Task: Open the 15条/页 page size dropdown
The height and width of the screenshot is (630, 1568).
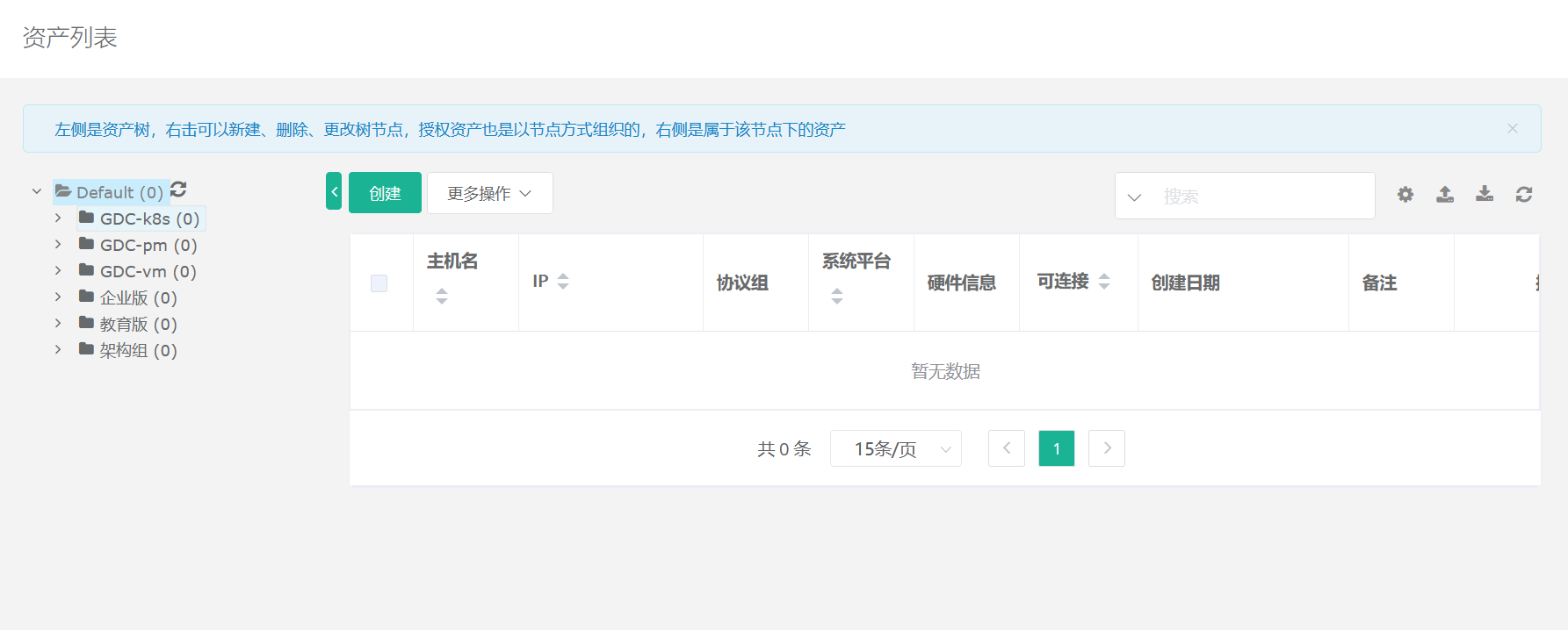Action: click(x=896, y=448)
